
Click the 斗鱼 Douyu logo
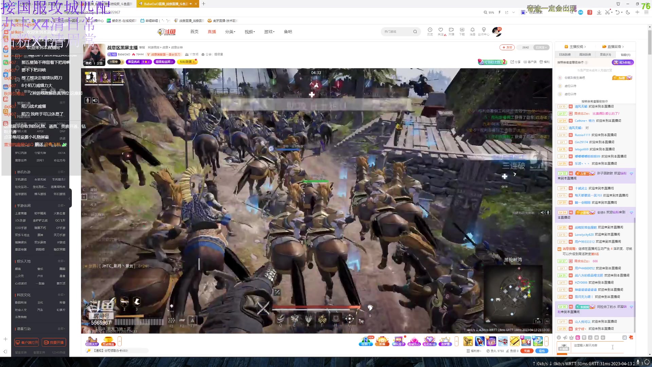[166, 32]
